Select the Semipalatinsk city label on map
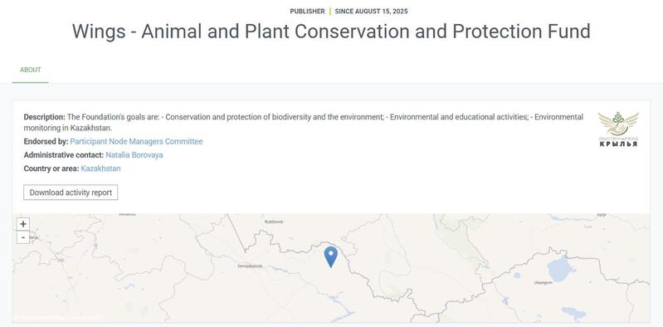 tap(250, 266)
